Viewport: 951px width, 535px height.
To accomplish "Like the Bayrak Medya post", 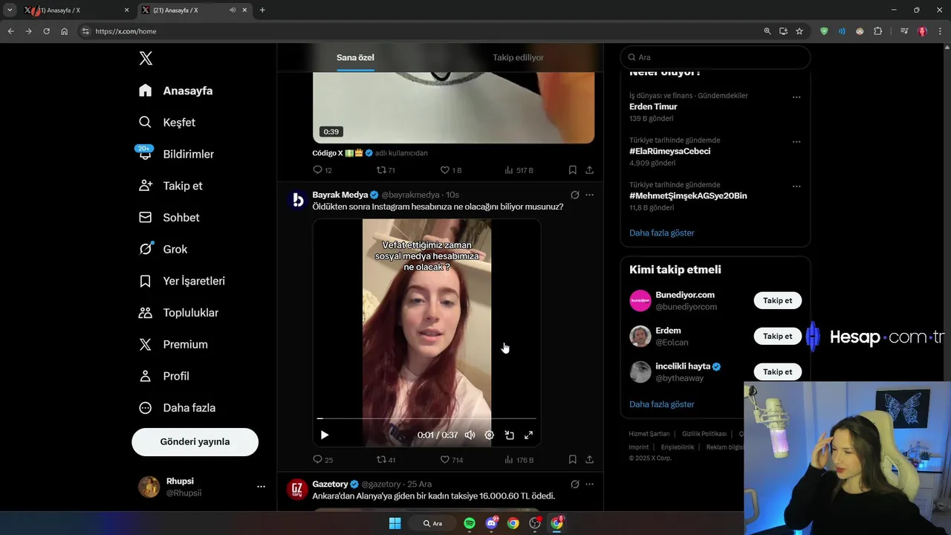I will click(451, 460).
